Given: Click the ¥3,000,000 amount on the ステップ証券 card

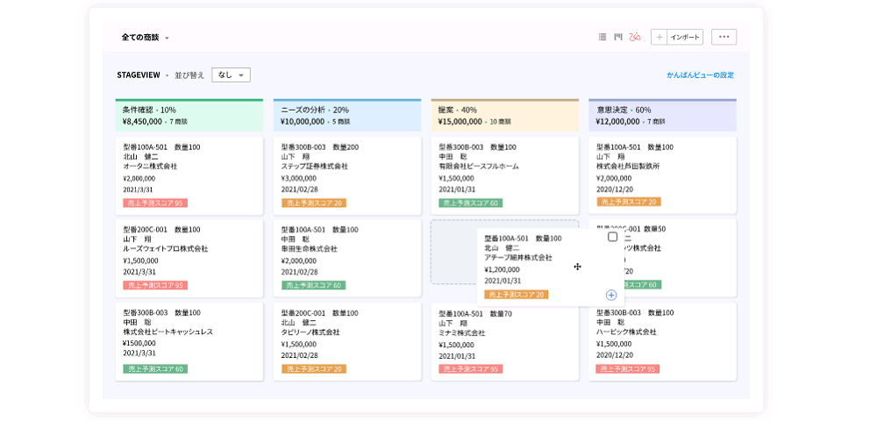Looking at the screenshot, I should [299, 178].
